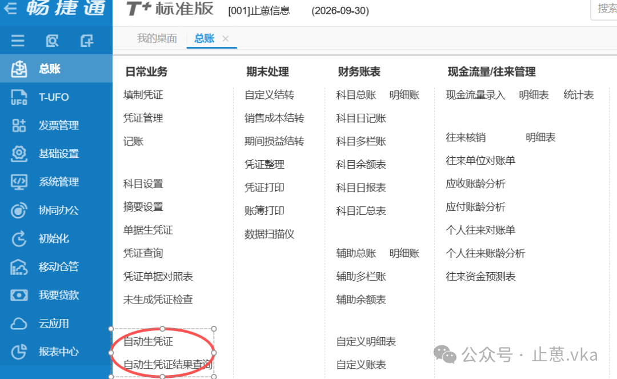The image size is (617, 379).
Task: Open the 移动仓管 warehouse icon
Action: point(19,267)
